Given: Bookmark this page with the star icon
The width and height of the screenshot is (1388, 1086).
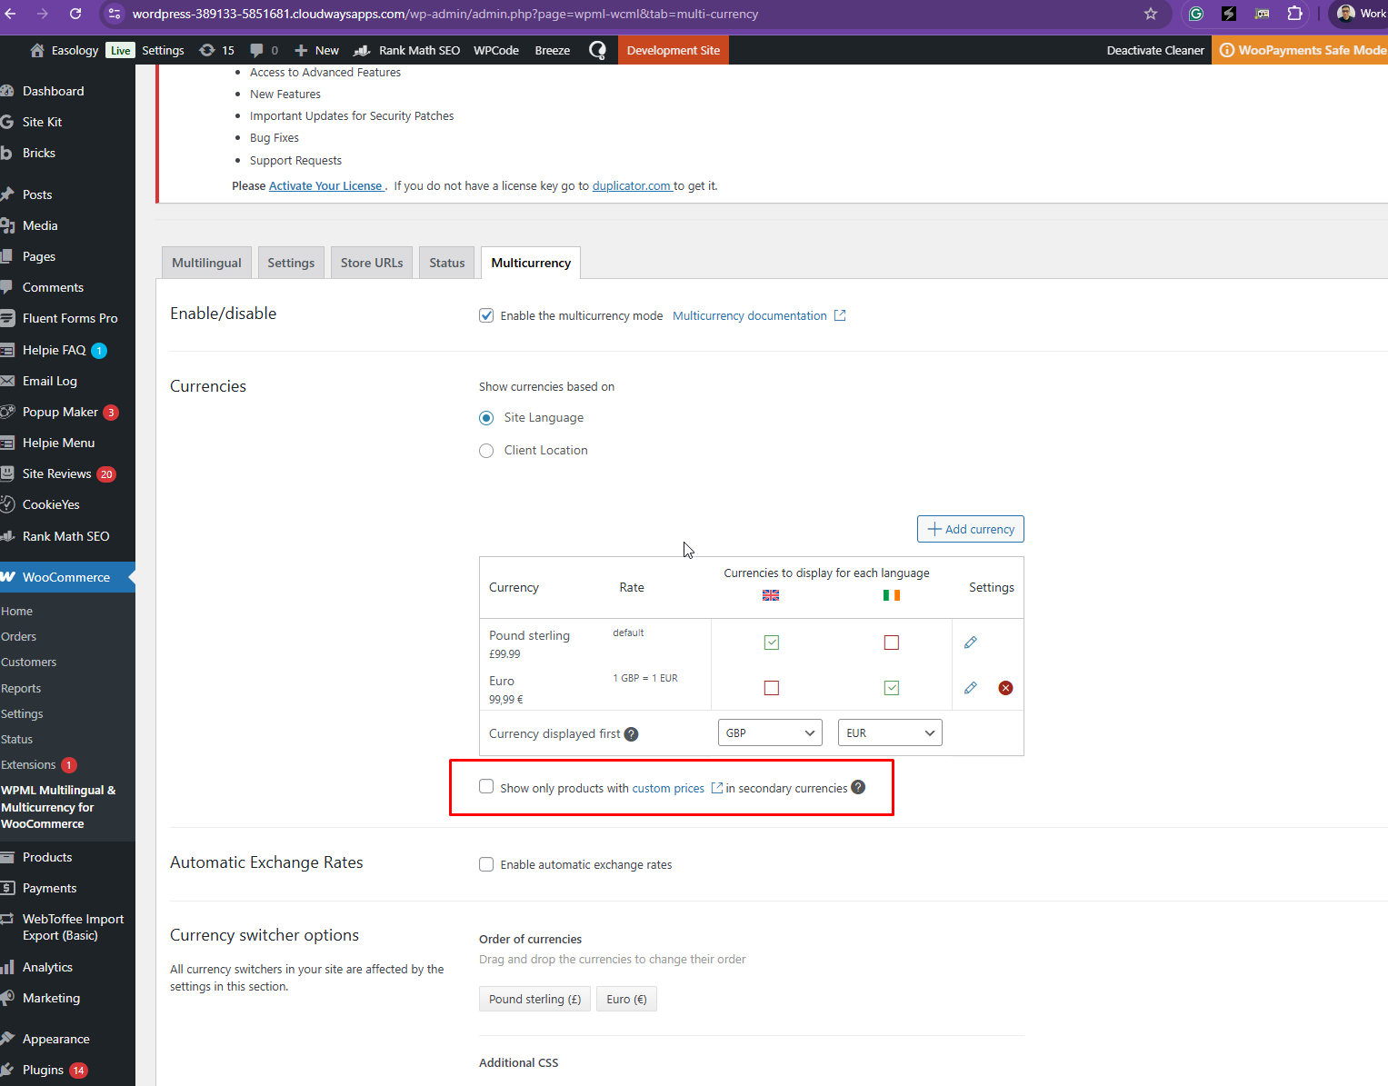Looking at the screenshot, I should (x=1151, y=14).
